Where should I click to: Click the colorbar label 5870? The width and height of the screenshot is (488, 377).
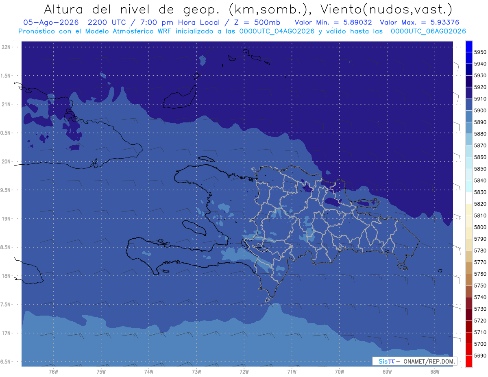click(x=480, y=146)
